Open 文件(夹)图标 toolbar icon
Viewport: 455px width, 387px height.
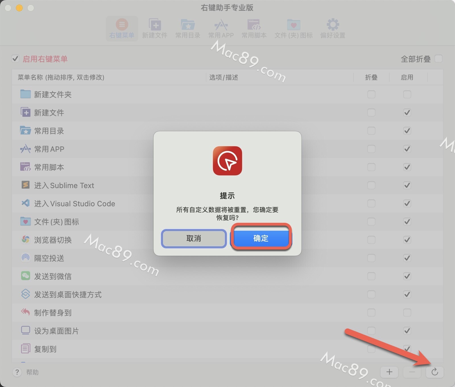point(293,28)
